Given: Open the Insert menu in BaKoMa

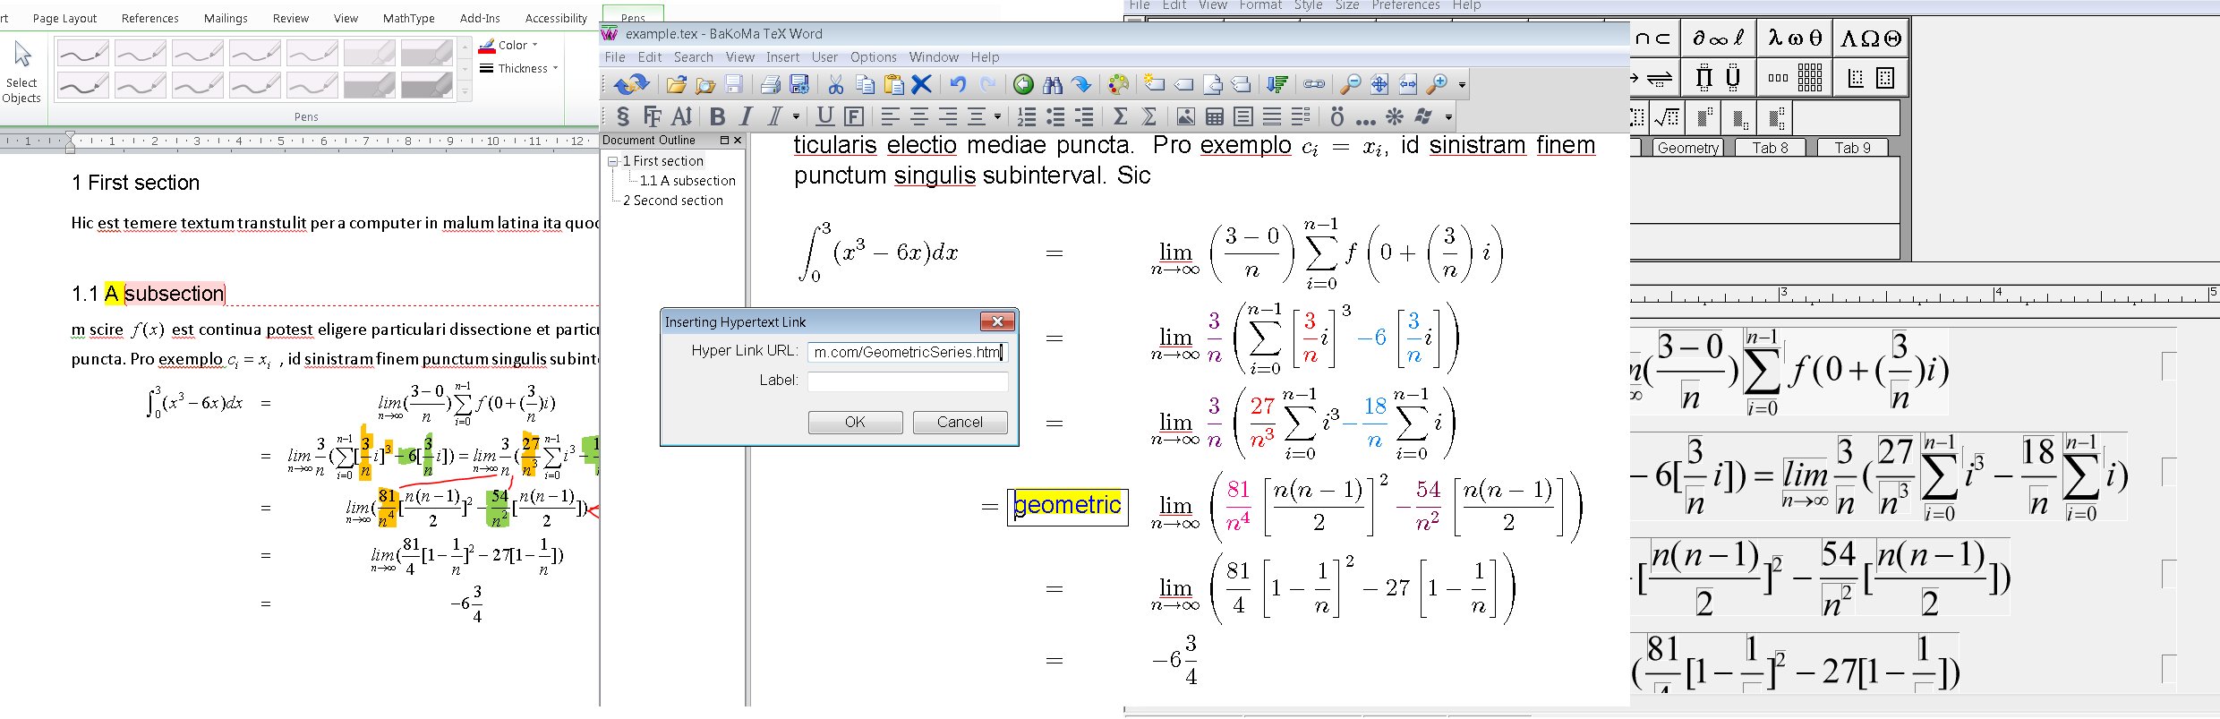Looking at the screenshot, I should point(782,57).
